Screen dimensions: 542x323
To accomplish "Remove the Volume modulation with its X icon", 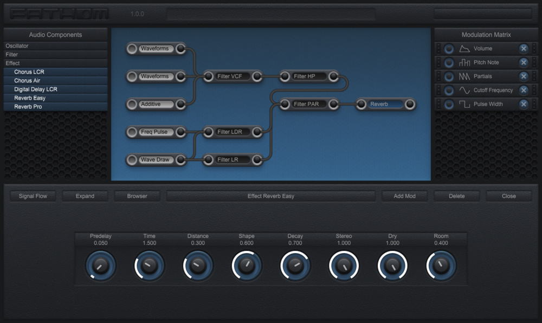I will tap(524, 49).
